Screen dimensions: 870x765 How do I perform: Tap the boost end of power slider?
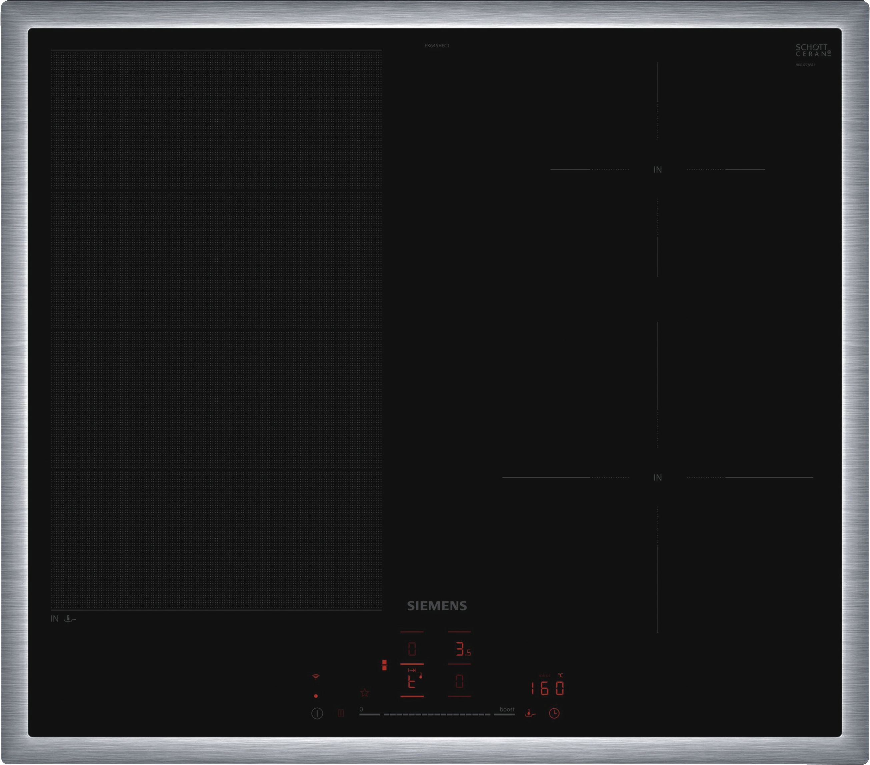point(505,715)
